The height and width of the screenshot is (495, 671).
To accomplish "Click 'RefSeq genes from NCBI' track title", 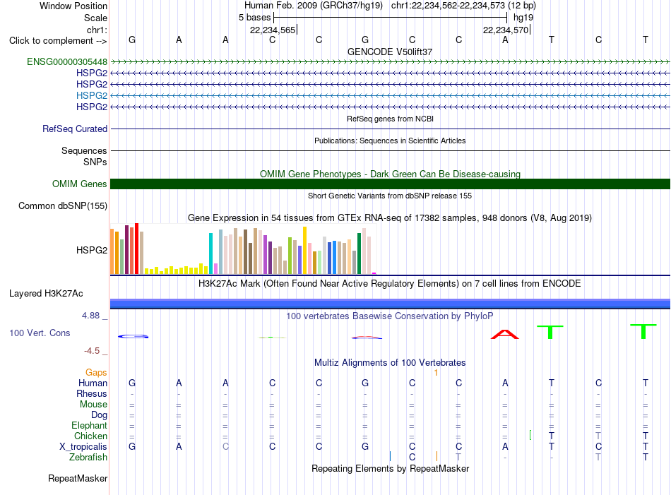I will click(390, 119).
